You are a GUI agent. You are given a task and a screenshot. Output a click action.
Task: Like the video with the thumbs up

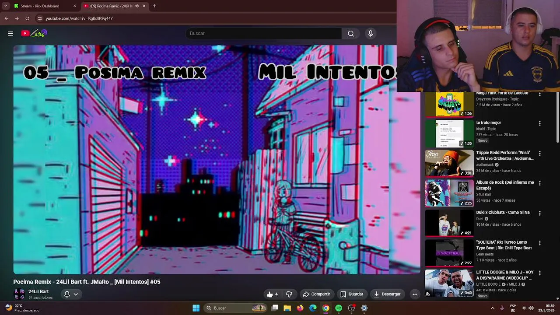click(x=273, y=294)
